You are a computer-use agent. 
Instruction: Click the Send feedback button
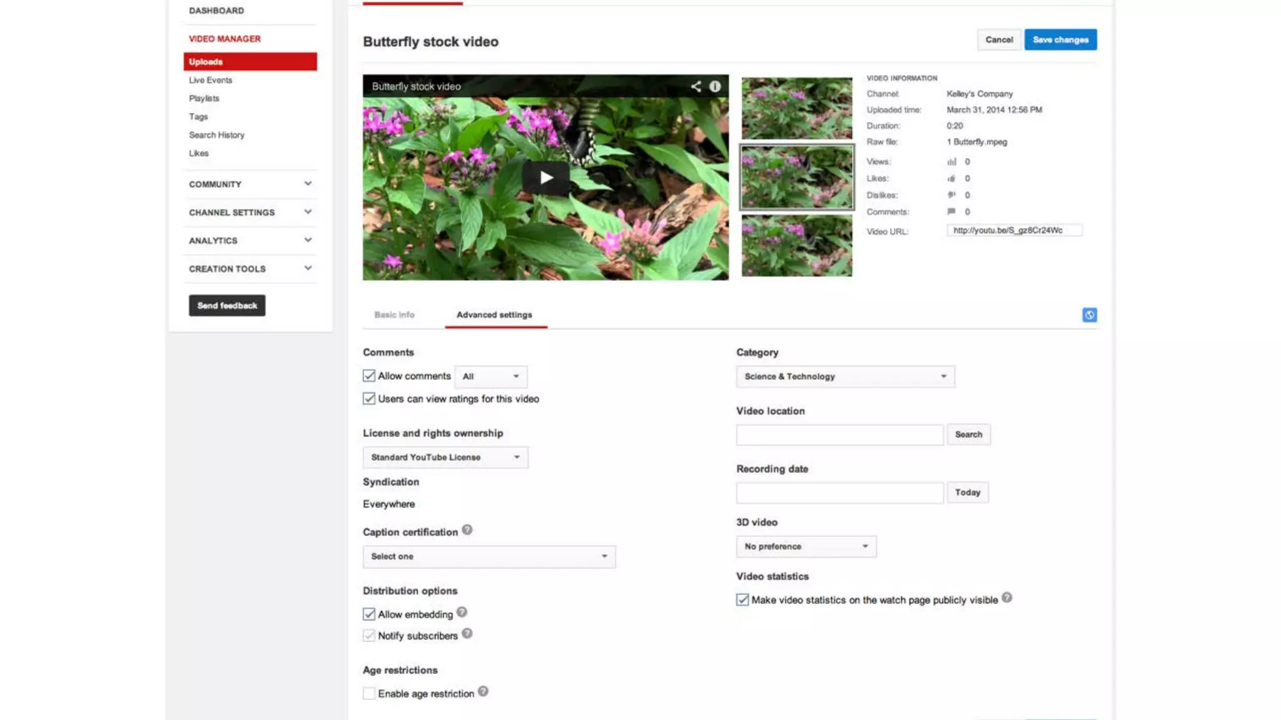pos(227,306)
